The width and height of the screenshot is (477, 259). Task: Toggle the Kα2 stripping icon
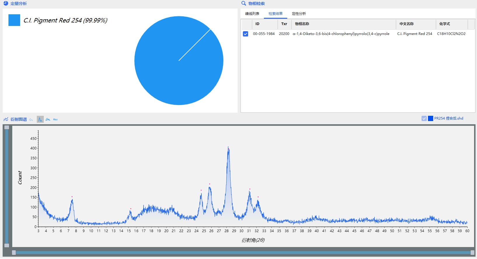tap(55, 119)
